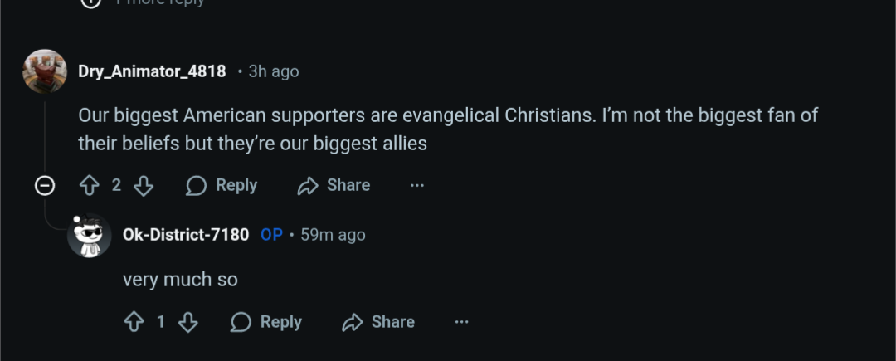This screenshot has height=361, width=896.
Task: Click the "59m ago" timestamp
Action: tap(333, 235)
